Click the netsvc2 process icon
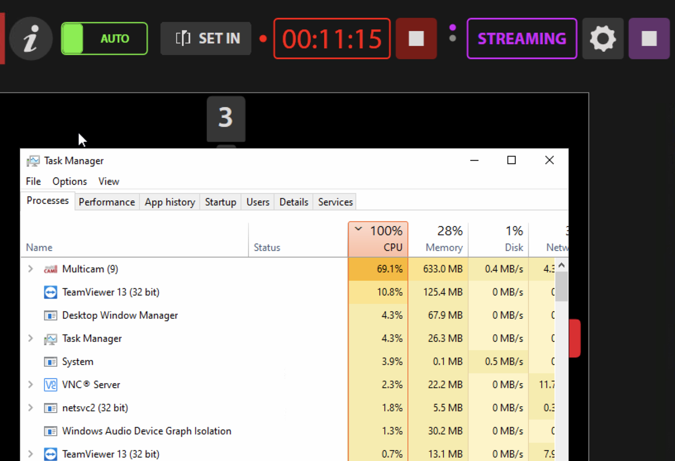This screenshot has width=675, height=461. pyautogui.click(x=51, y=408)
